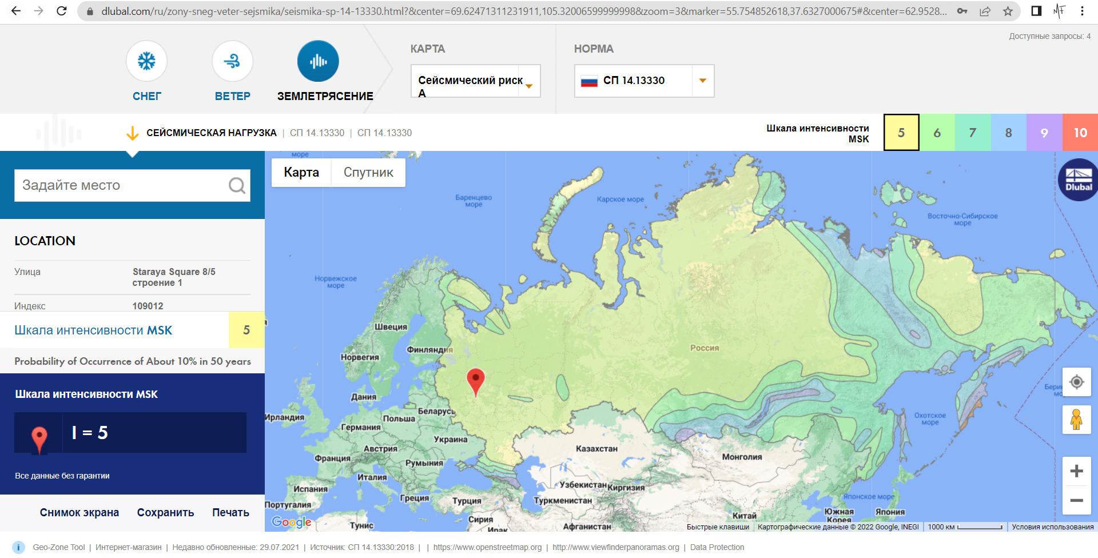
Task: Open the Сейсмический риск A map dropdown
Action: pyautogui.click(x=476, y=81)
